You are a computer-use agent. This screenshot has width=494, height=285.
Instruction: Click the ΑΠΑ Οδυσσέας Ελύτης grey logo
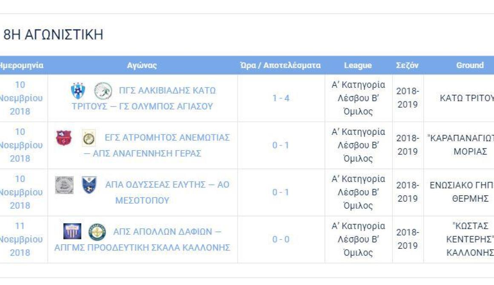point(64,185)
